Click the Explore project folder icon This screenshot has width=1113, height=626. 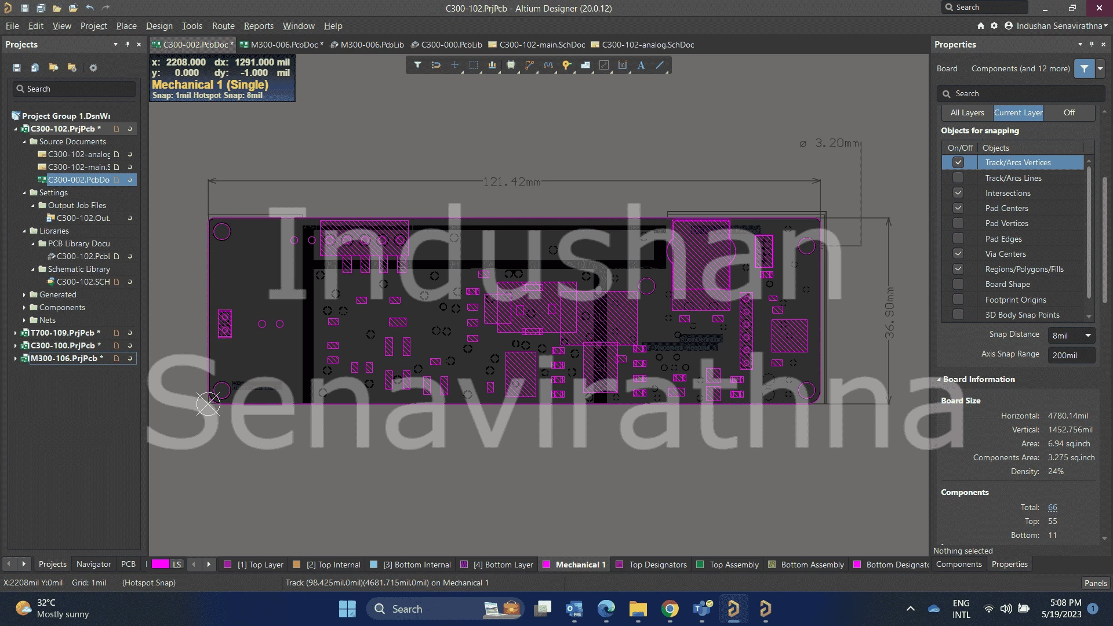click(53, 68)
